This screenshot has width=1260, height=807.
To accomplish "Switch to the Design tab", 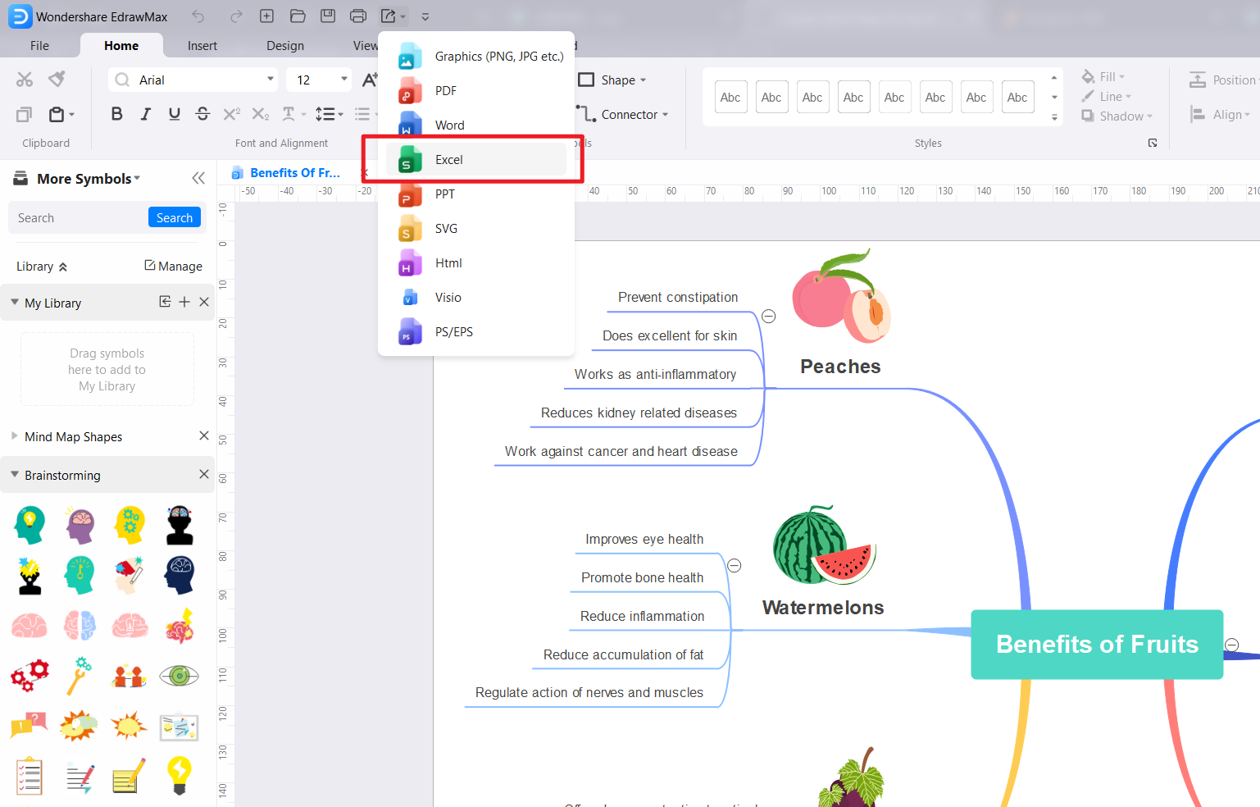I will [285, 46].
